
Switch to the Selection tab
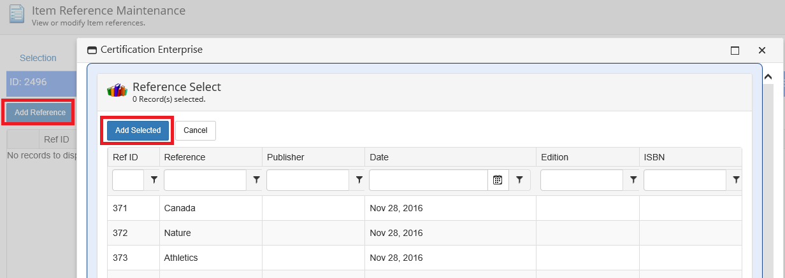click(x=38, y=58)
